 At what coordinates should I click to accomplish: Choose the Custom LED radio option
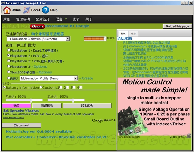41,87
